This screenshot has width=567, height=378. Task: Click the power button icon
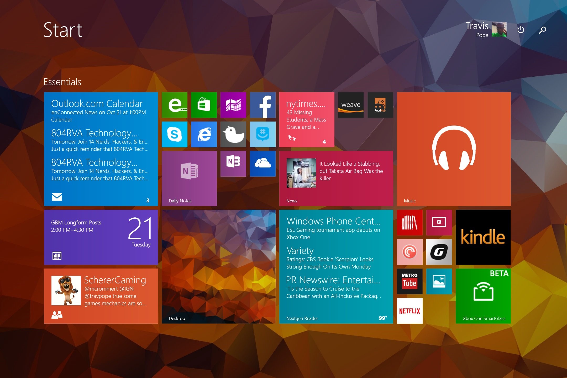click(521, 30)
